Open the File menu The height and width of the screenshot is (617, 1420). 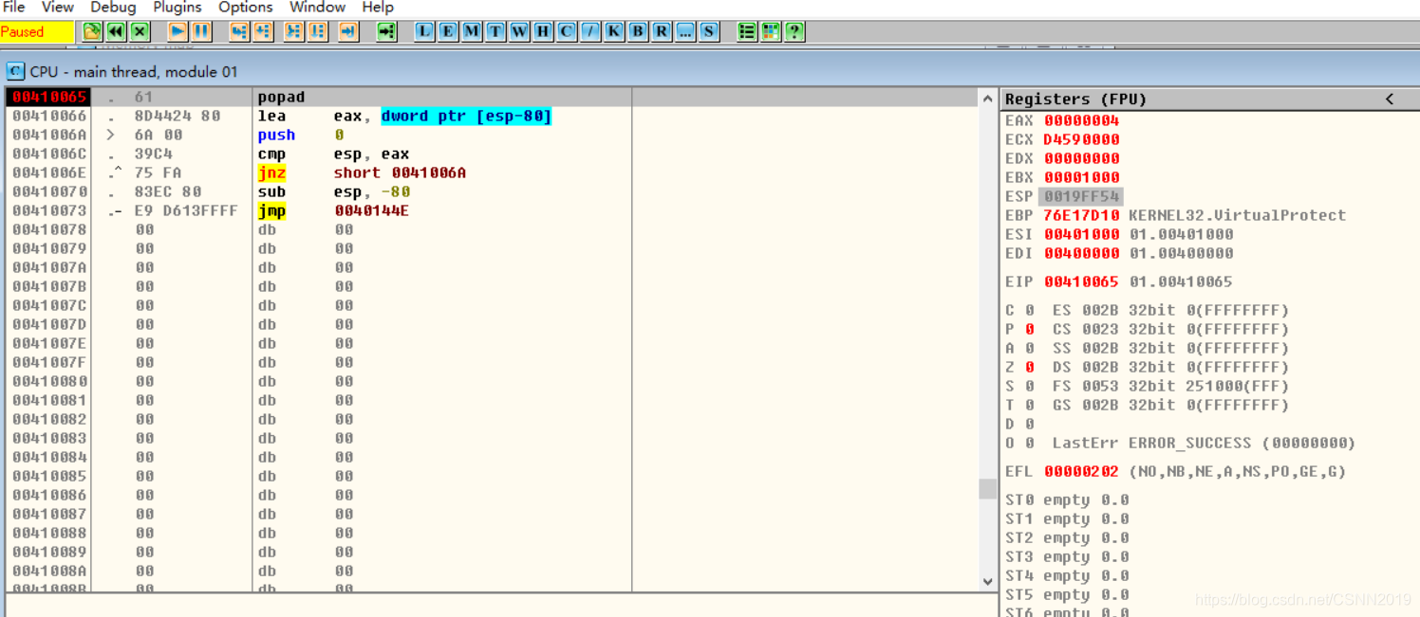pos(14,7)
